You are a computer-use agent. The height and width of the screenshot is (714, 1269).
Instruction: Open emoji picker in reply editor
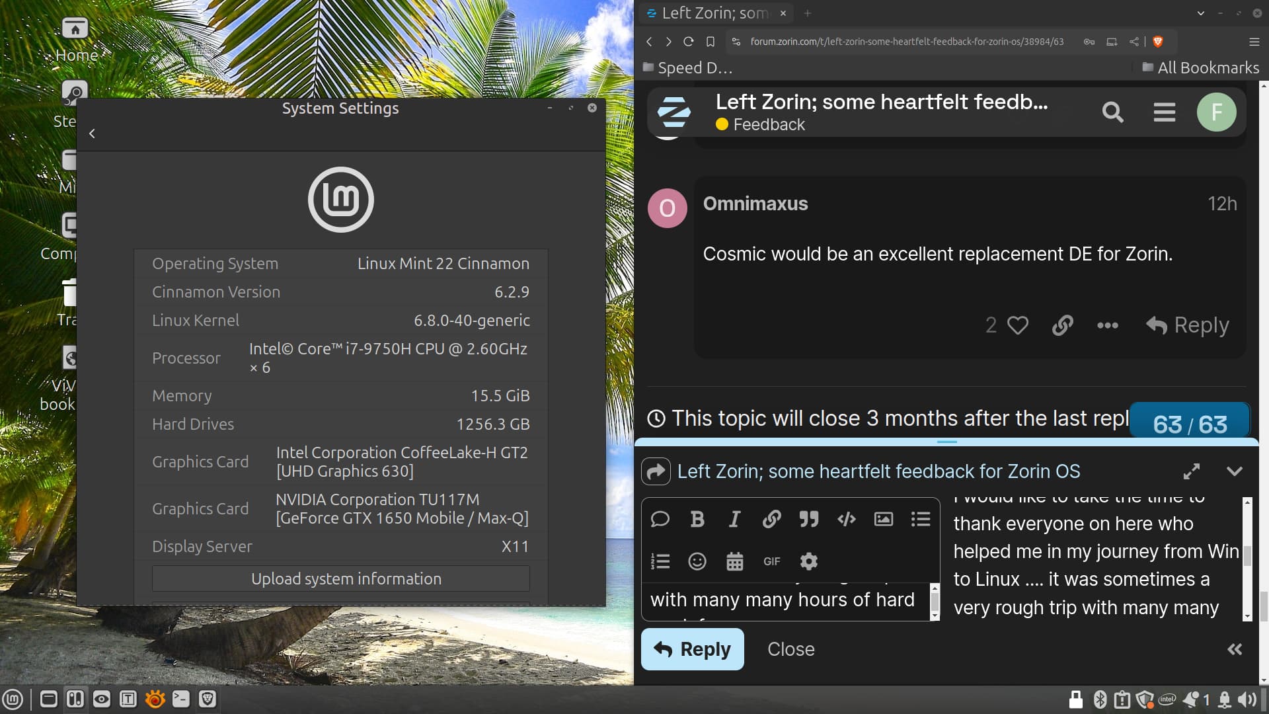[x=697, y=561]
